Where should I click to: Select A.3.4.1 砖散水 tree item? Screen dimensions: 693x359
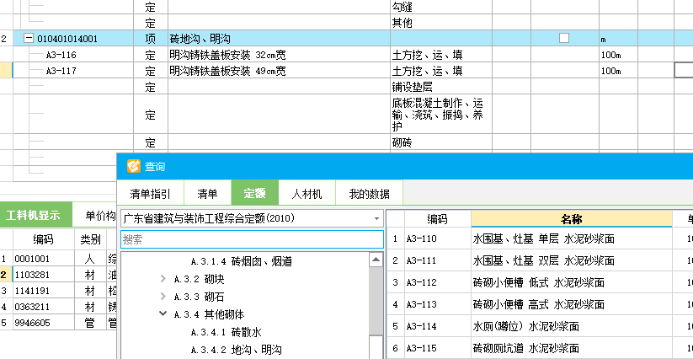click(227, 332)
